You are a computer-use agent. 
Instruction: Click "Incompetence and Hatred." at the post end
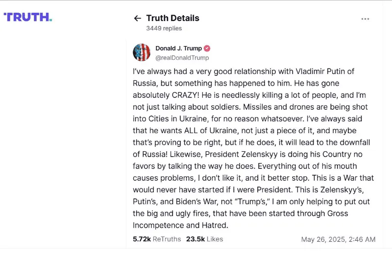(181, 225)
